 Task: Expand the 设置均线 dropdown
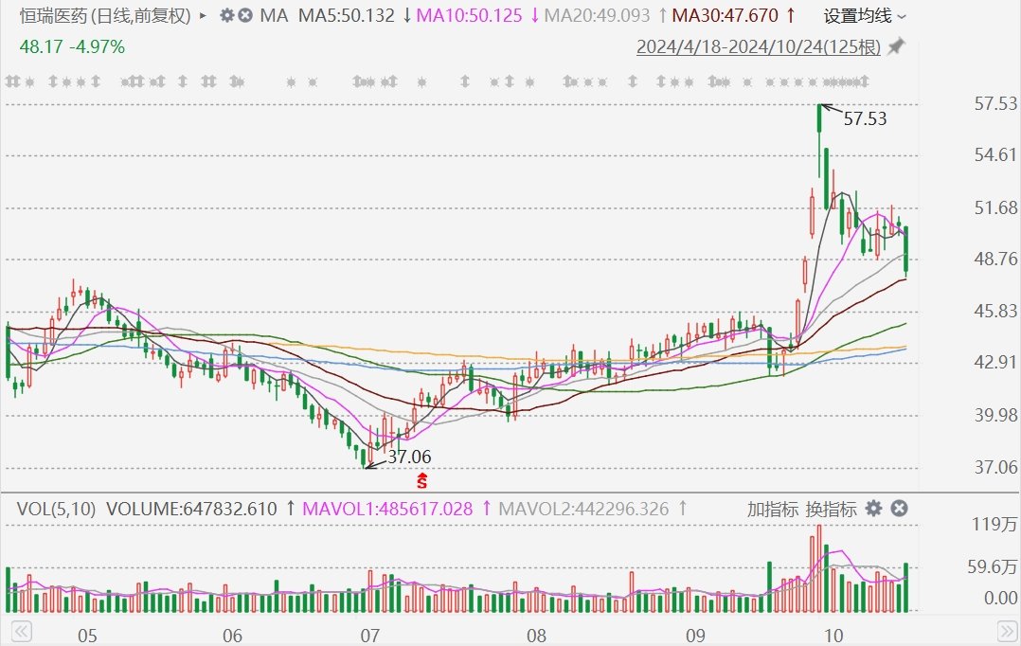tap(864, 16)
